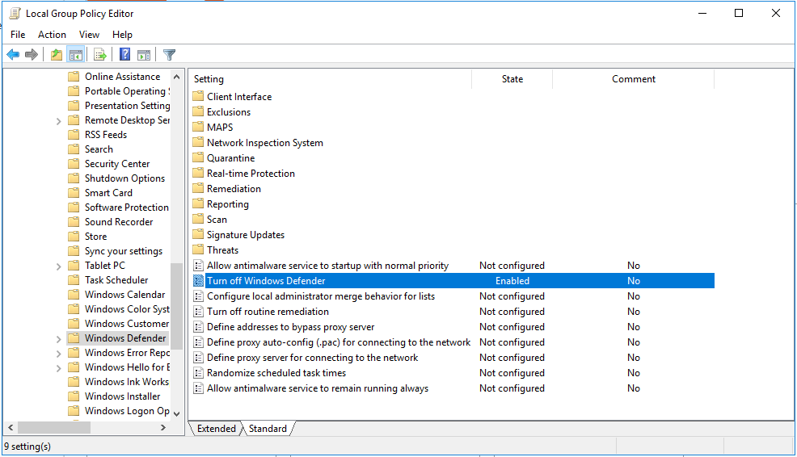The width and height of the screenshot is (797, 457).
Task: Toggle the Show/Hide Console Tree button
Action: pos(75,55)
